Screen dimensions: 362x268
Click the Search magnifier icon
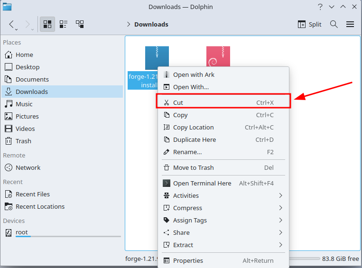pyautogui.click(x=334, y=24)
